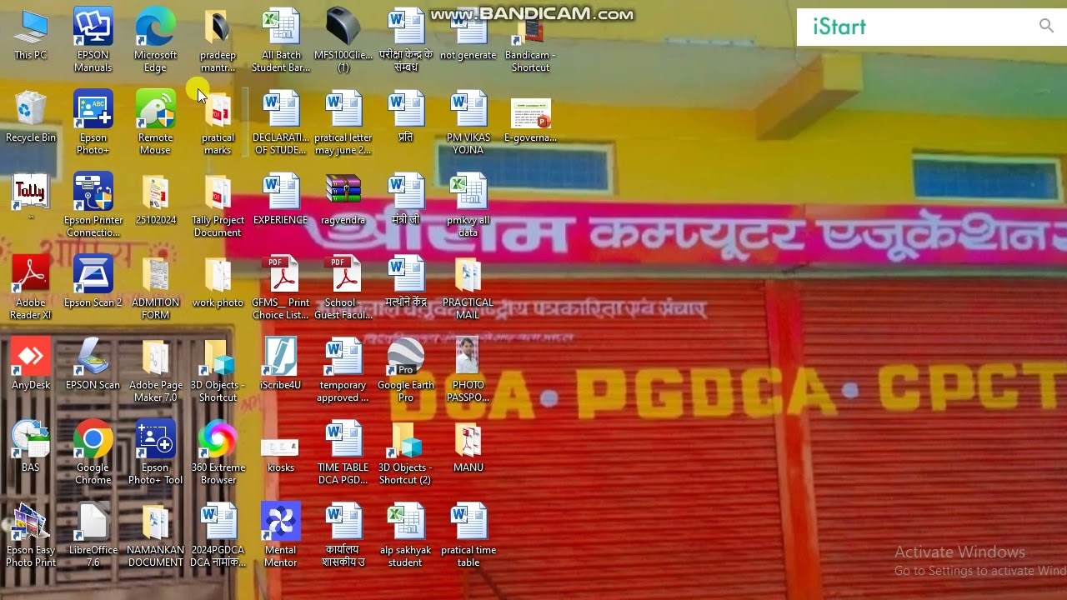Open PM VIKAS YOJNA document
Image resolution: width=1067 pixels, height=600 pixels.
(468, 123)
